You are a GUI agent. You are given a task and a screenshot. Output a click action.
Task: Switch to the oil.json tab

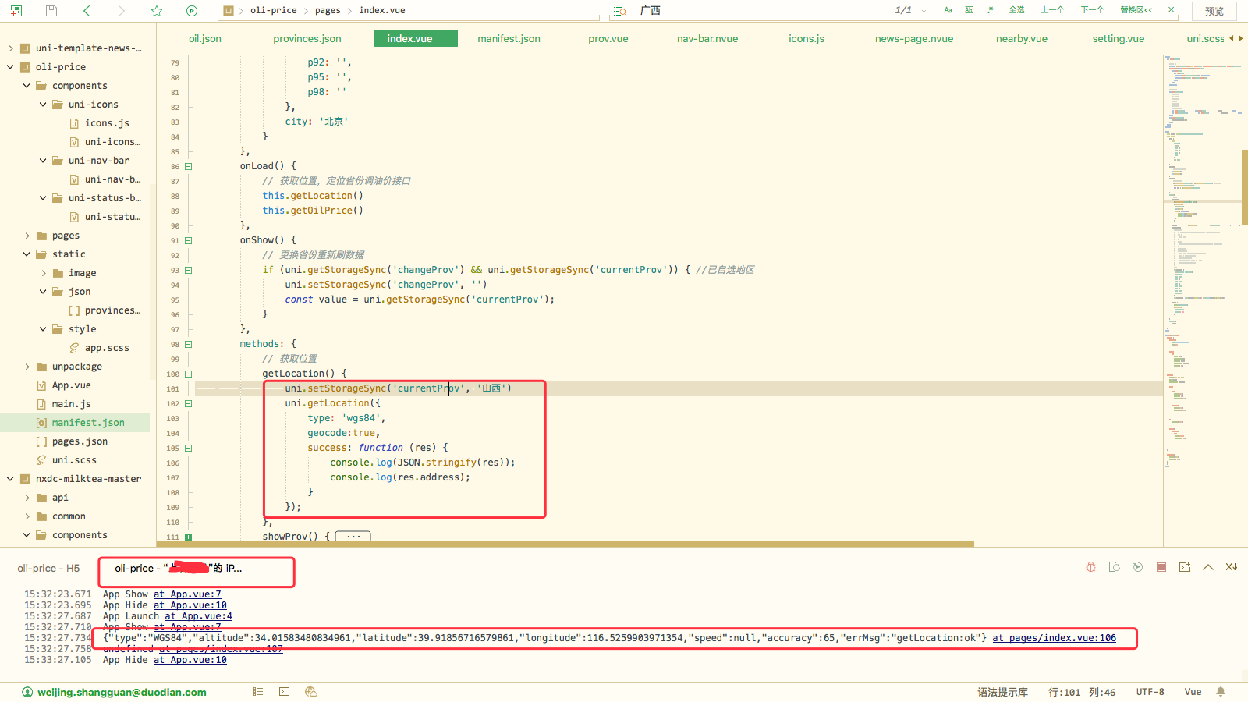tap(205, 38)
